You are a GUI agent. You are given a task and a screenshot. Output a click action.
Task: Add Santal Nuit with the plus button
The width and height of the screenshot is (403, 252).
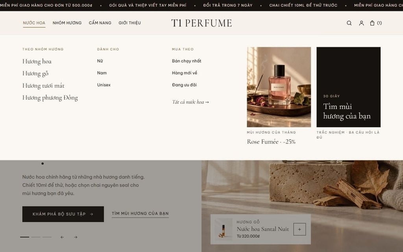click(299, 229)
